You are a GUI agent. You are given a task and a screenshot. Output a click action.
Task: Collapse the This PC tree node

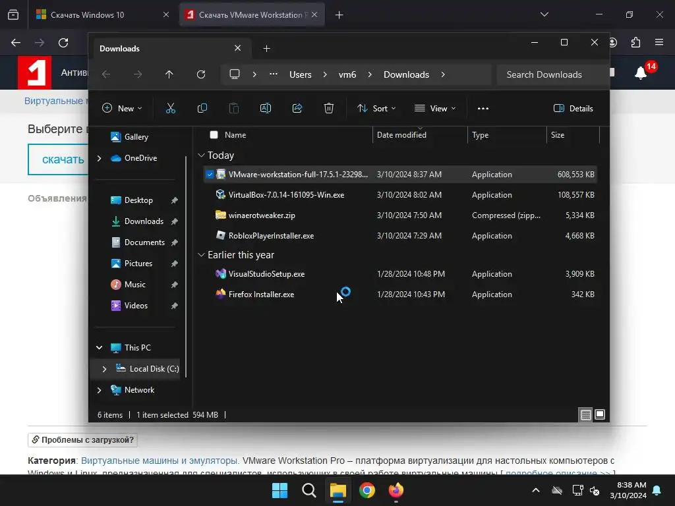(99, 348)
